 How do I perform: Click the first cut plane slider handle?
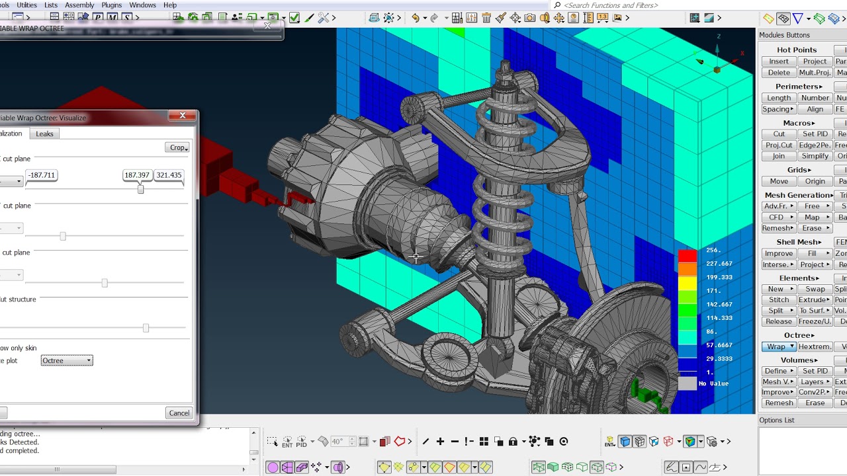click(140, 189)
